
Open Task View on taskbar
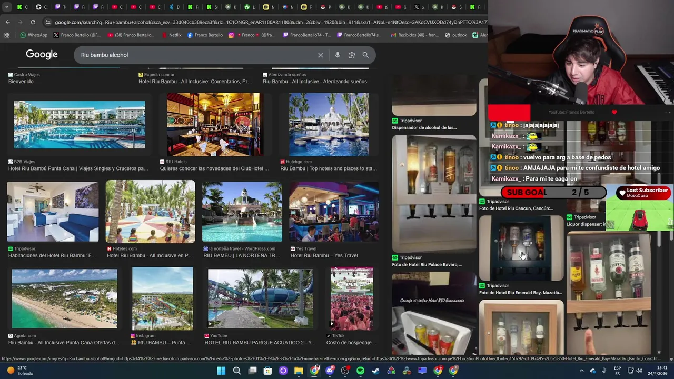[252, 371]
